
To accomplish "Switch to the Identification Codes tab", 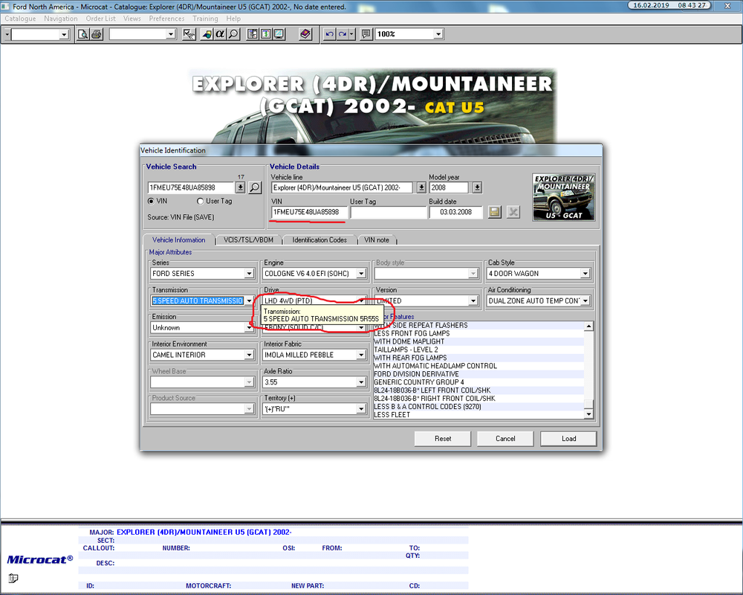I will pos(319,240).
